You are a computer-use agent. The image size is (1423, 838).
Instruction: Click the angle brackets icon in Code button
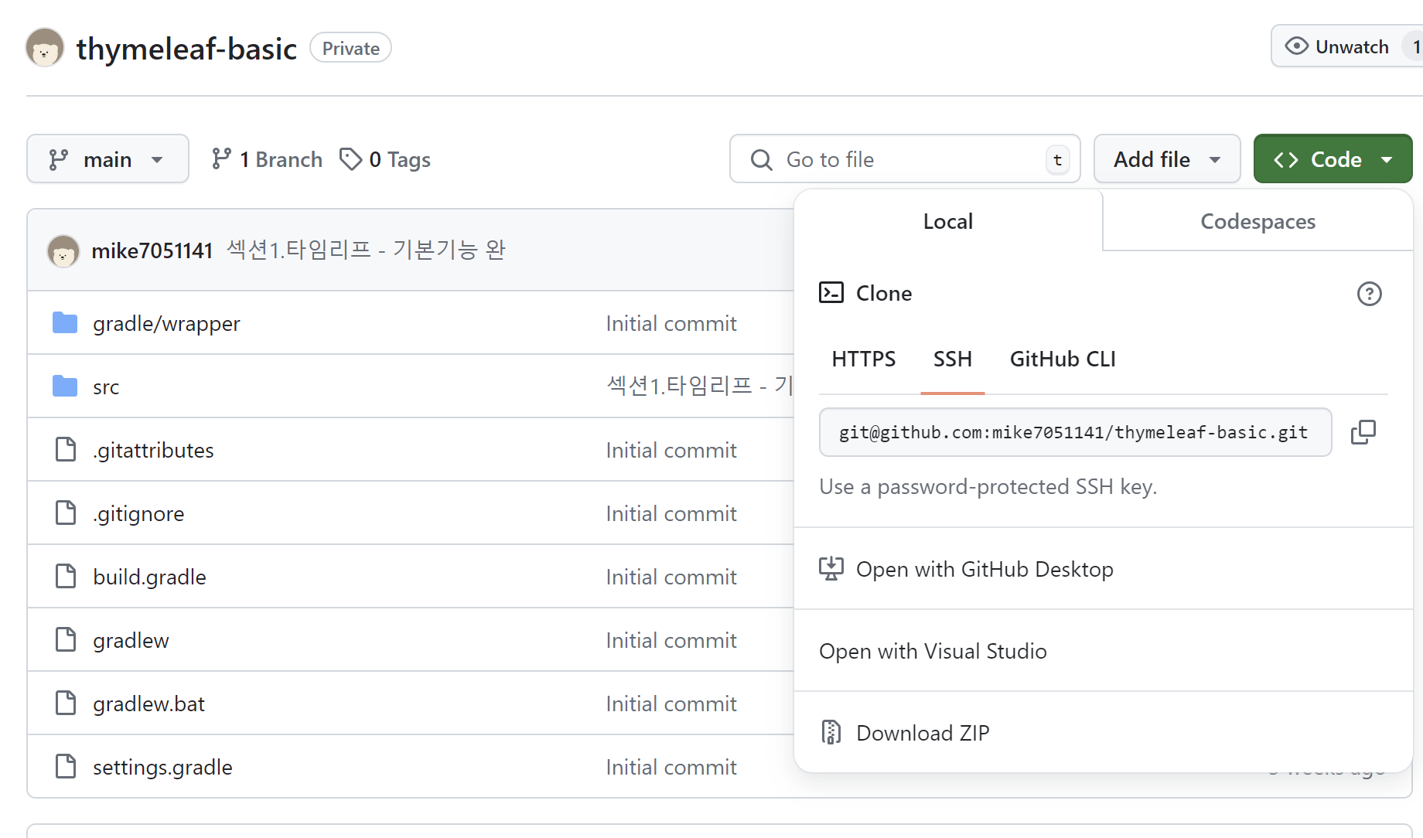1286,159
